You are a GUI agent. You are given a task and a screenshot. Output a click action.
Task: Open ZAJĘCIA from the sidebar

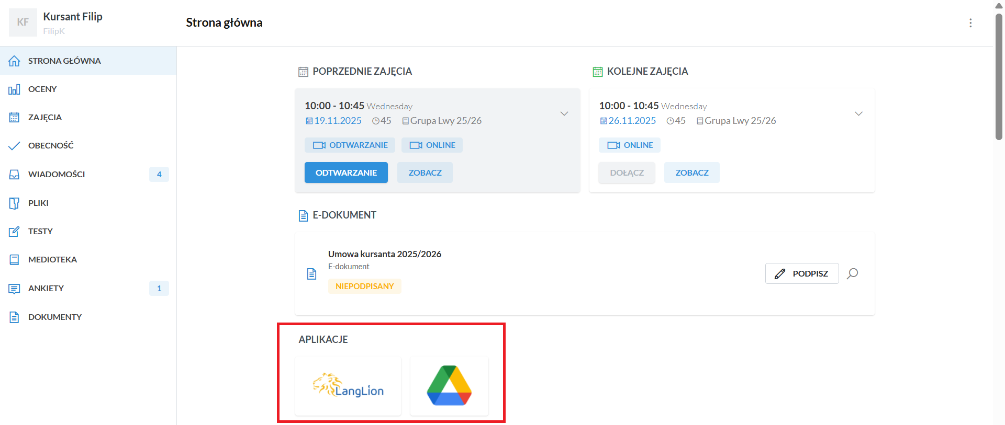click(45, 118)
